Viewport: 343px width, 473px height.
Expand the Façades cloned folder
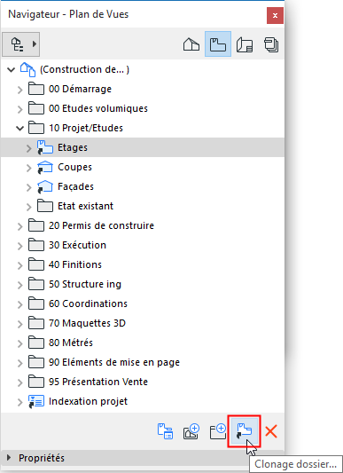tap(28, 187)
